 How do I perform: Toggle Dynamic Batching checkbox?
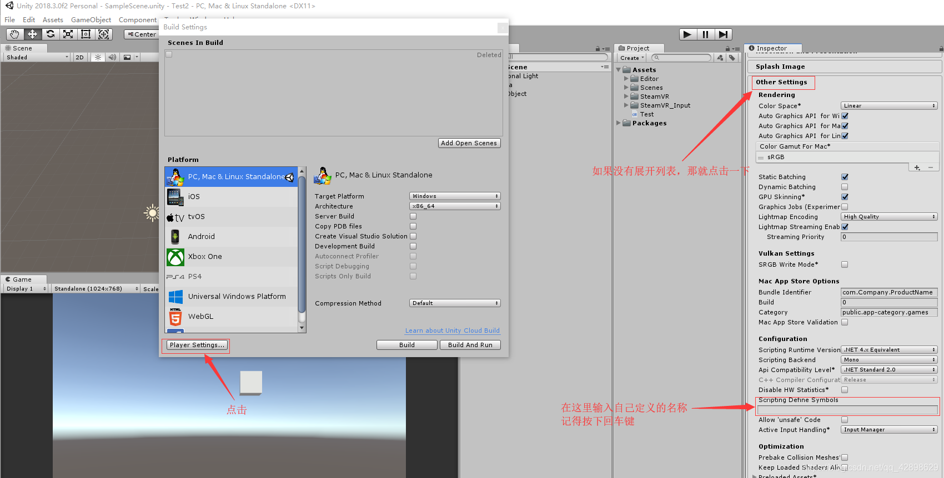coord(845,187)
